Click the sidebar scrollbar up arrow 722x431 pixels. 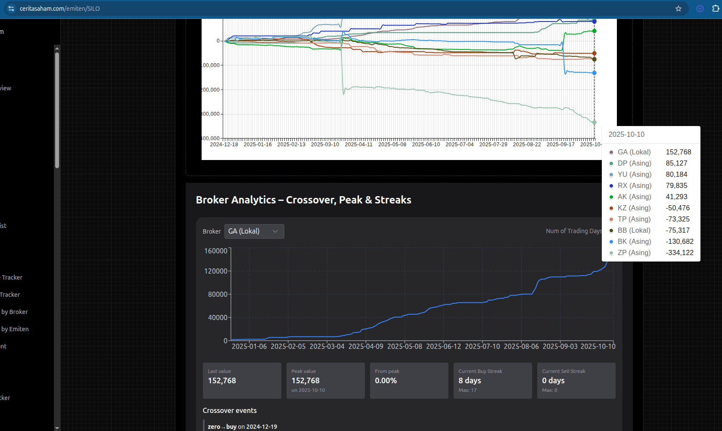[x=57, y=48]
